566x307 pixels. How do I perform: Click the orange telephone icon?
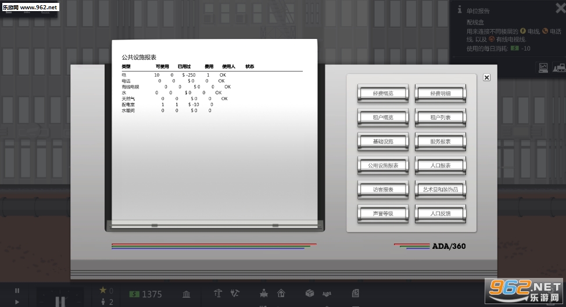tap(545, 31)
